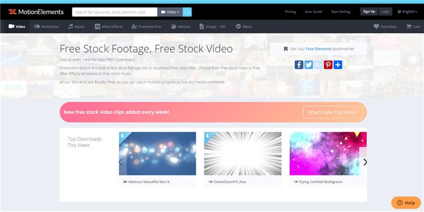Share on Twitter icon

309,65
